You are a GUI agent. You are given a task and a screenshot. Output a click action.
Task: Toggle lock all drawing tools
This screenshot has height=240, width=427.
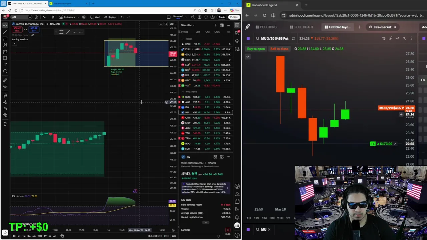(5, 109)
